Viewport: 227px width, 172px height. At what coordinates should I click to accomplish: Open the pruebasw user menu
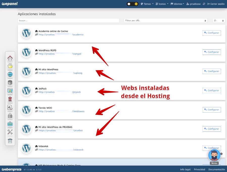pyautogui.click(x=193, y=4)
